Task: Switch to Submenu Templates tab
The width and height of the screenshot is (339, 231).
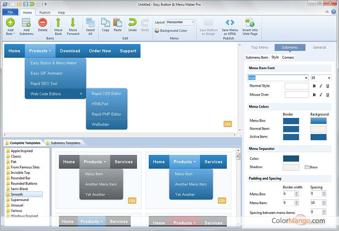Action: 65,143
